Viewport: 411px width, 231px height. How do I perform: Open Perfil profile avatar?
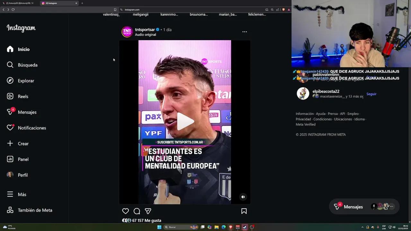point(10,175)
